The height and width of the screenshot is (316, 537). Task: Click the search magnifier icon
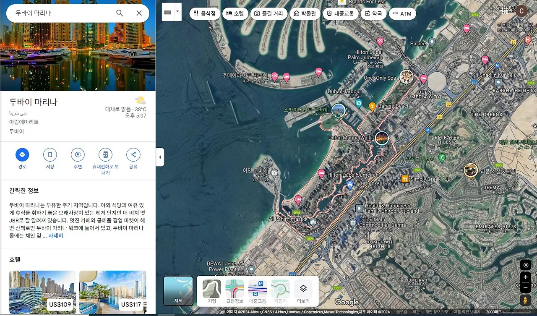point(120,13)
